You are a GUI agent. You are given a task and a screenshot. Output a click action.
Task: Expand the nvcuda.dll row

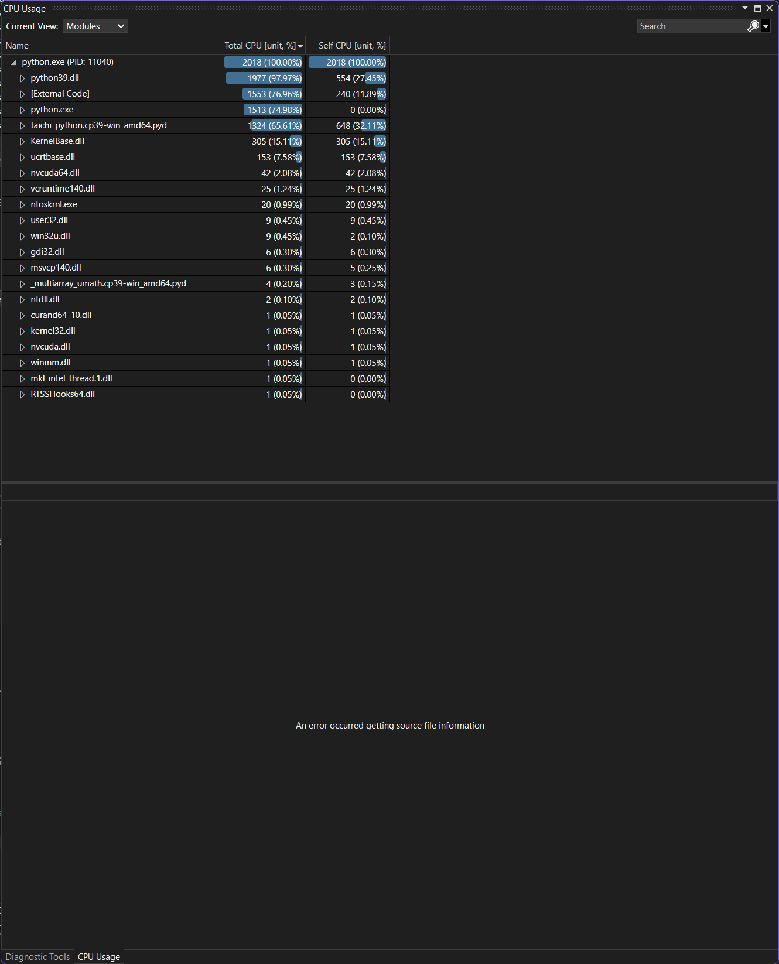point(23,347)
